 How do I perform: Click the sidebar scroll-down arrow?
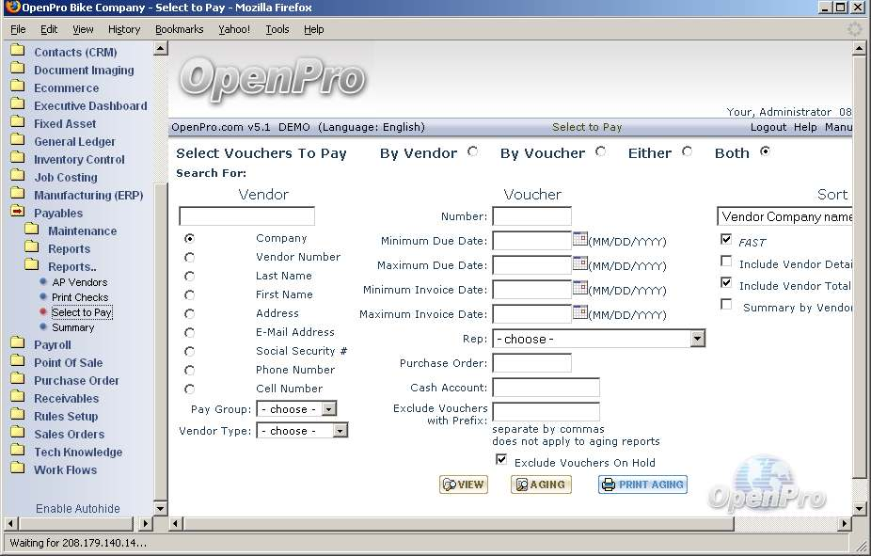click(160, 508)
